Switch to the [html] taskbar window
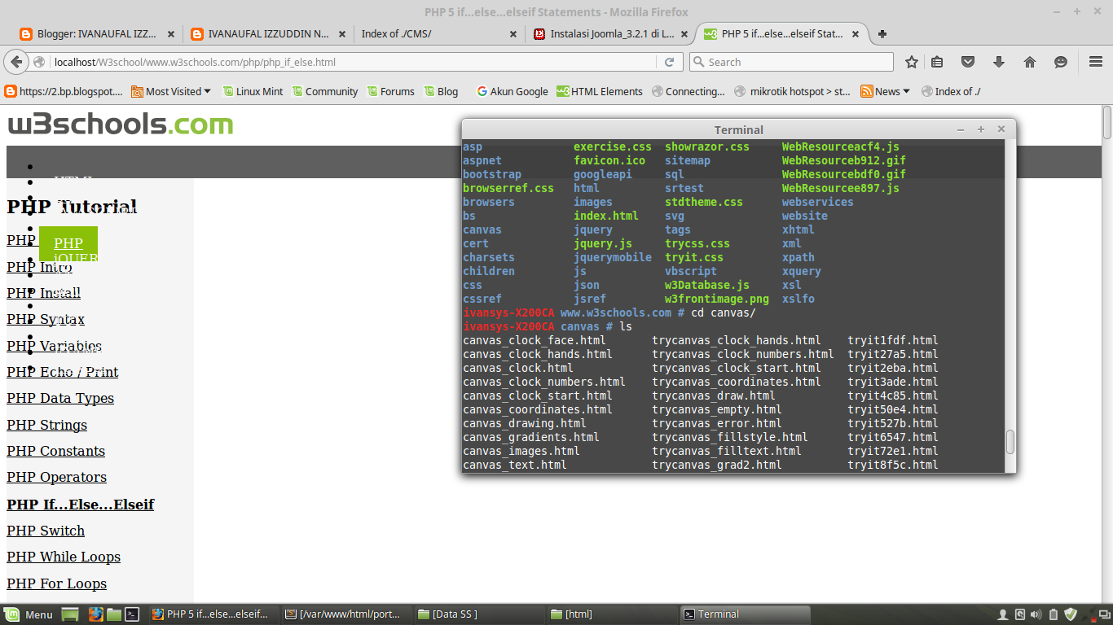 611,614
